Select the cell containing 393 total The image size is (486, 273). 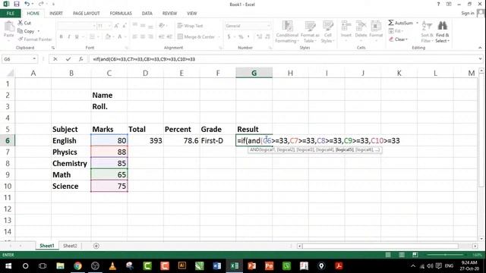tap(145, 141)
